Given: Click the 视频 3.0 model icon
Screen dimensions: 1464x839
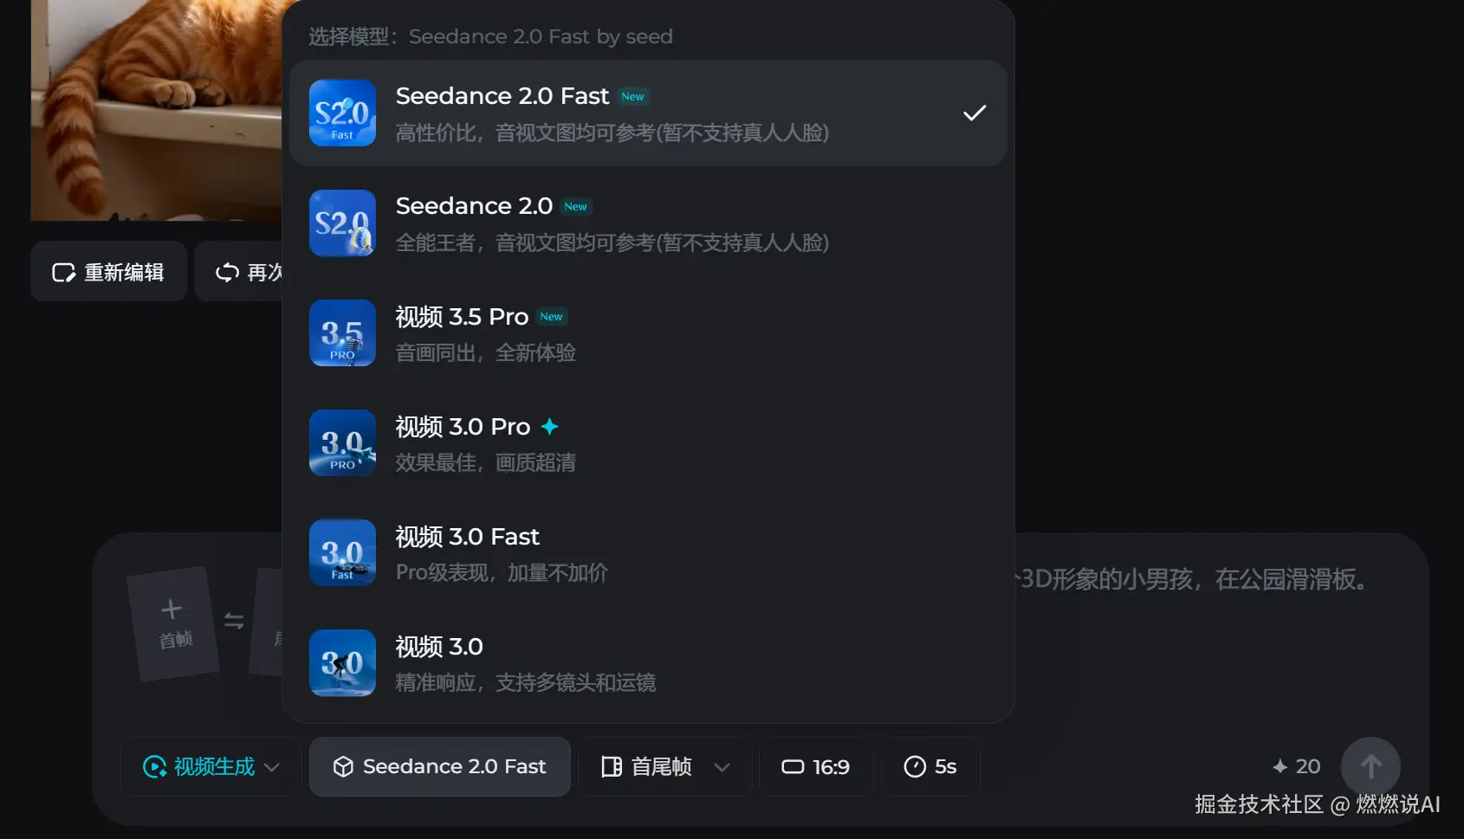Looking at the screenshot, I should (342, 662).
